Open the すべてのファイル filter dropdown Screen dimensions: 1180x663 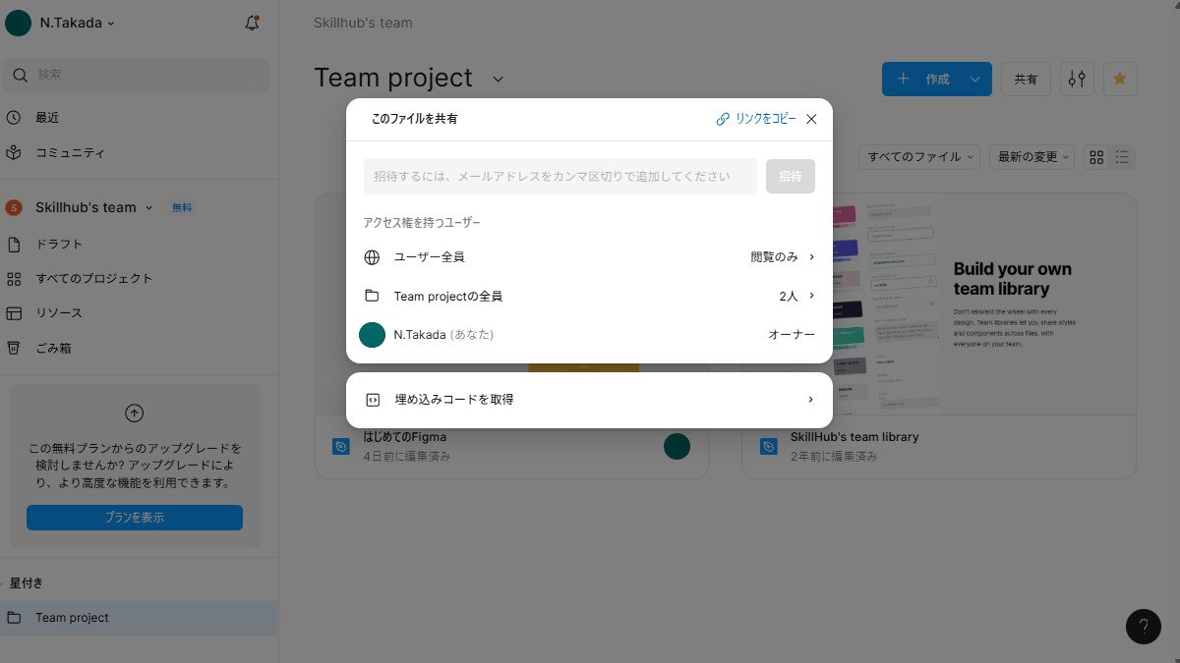(919, 157)
